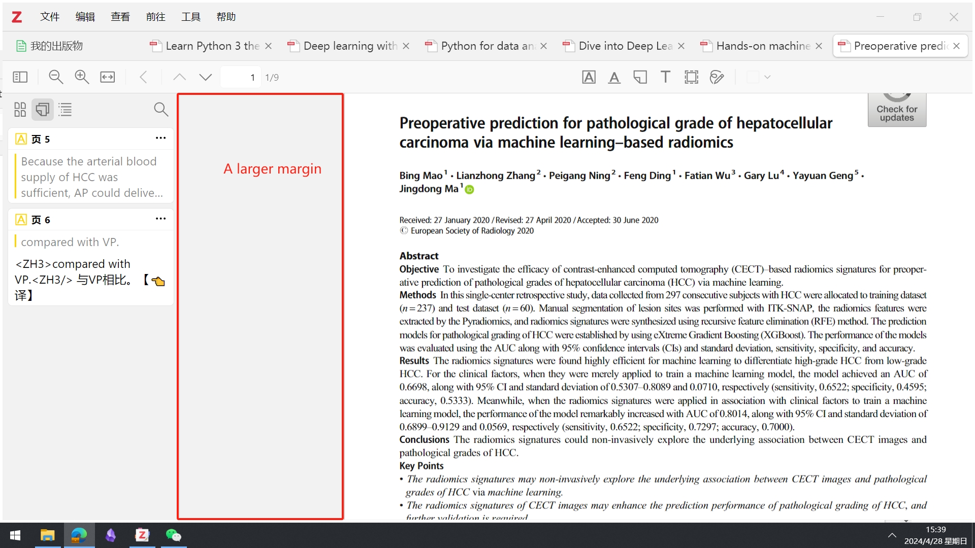Select the area selection annotation tool
This screenshot has height=548, width=975.
coord(691,77)
